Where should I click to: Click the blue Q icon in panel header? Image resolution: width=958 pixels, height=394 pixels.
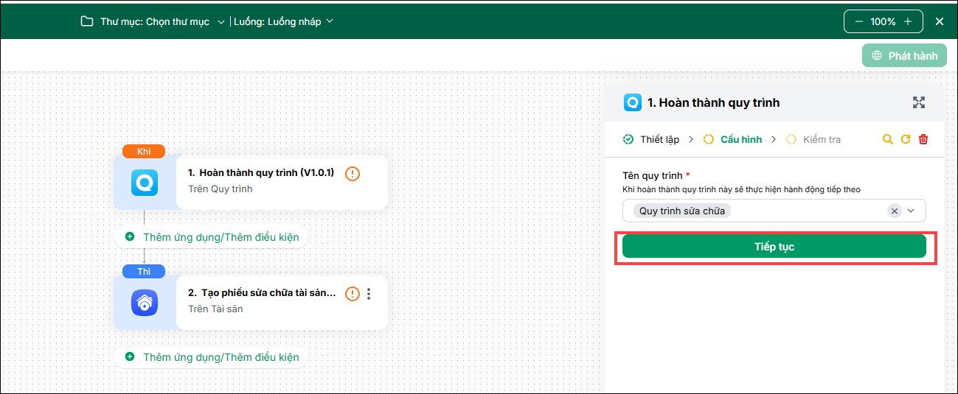pyautogui.click(x=633, y=102)
